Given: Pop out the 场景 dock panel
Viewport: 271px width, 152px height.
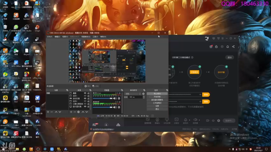Looking at the screenshot, I should point(67,90).
